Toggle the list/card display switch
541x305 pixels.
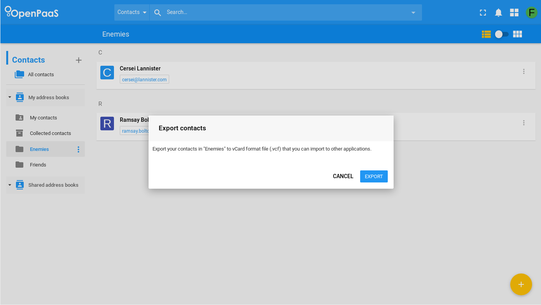tap(502, 34)
